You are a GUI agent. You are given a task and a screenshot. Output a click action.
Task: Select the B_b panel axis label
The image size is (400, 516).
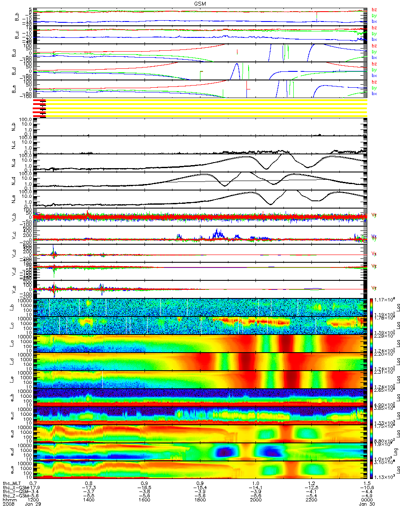pyautogui.click(x=18, y=17)
